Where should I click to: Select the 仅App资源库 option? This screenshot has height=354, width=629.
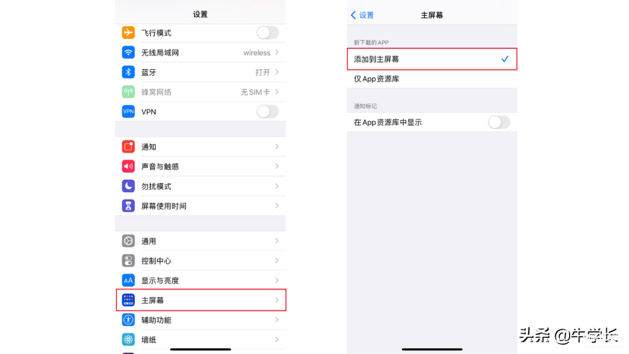432,79
